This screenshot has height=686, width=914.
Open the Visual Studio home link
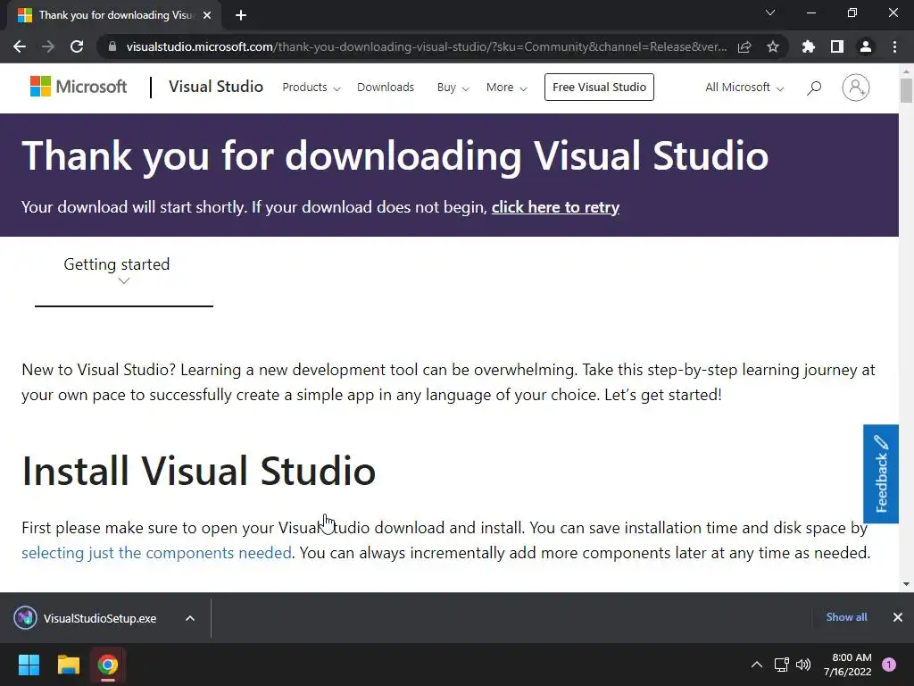click(216, 87)
